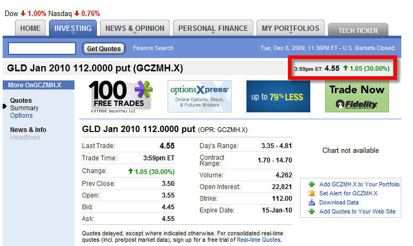Viewport: 413px width, 246px height.
Task: Click the Nasdaq index label
Action: tap(60, 13)
